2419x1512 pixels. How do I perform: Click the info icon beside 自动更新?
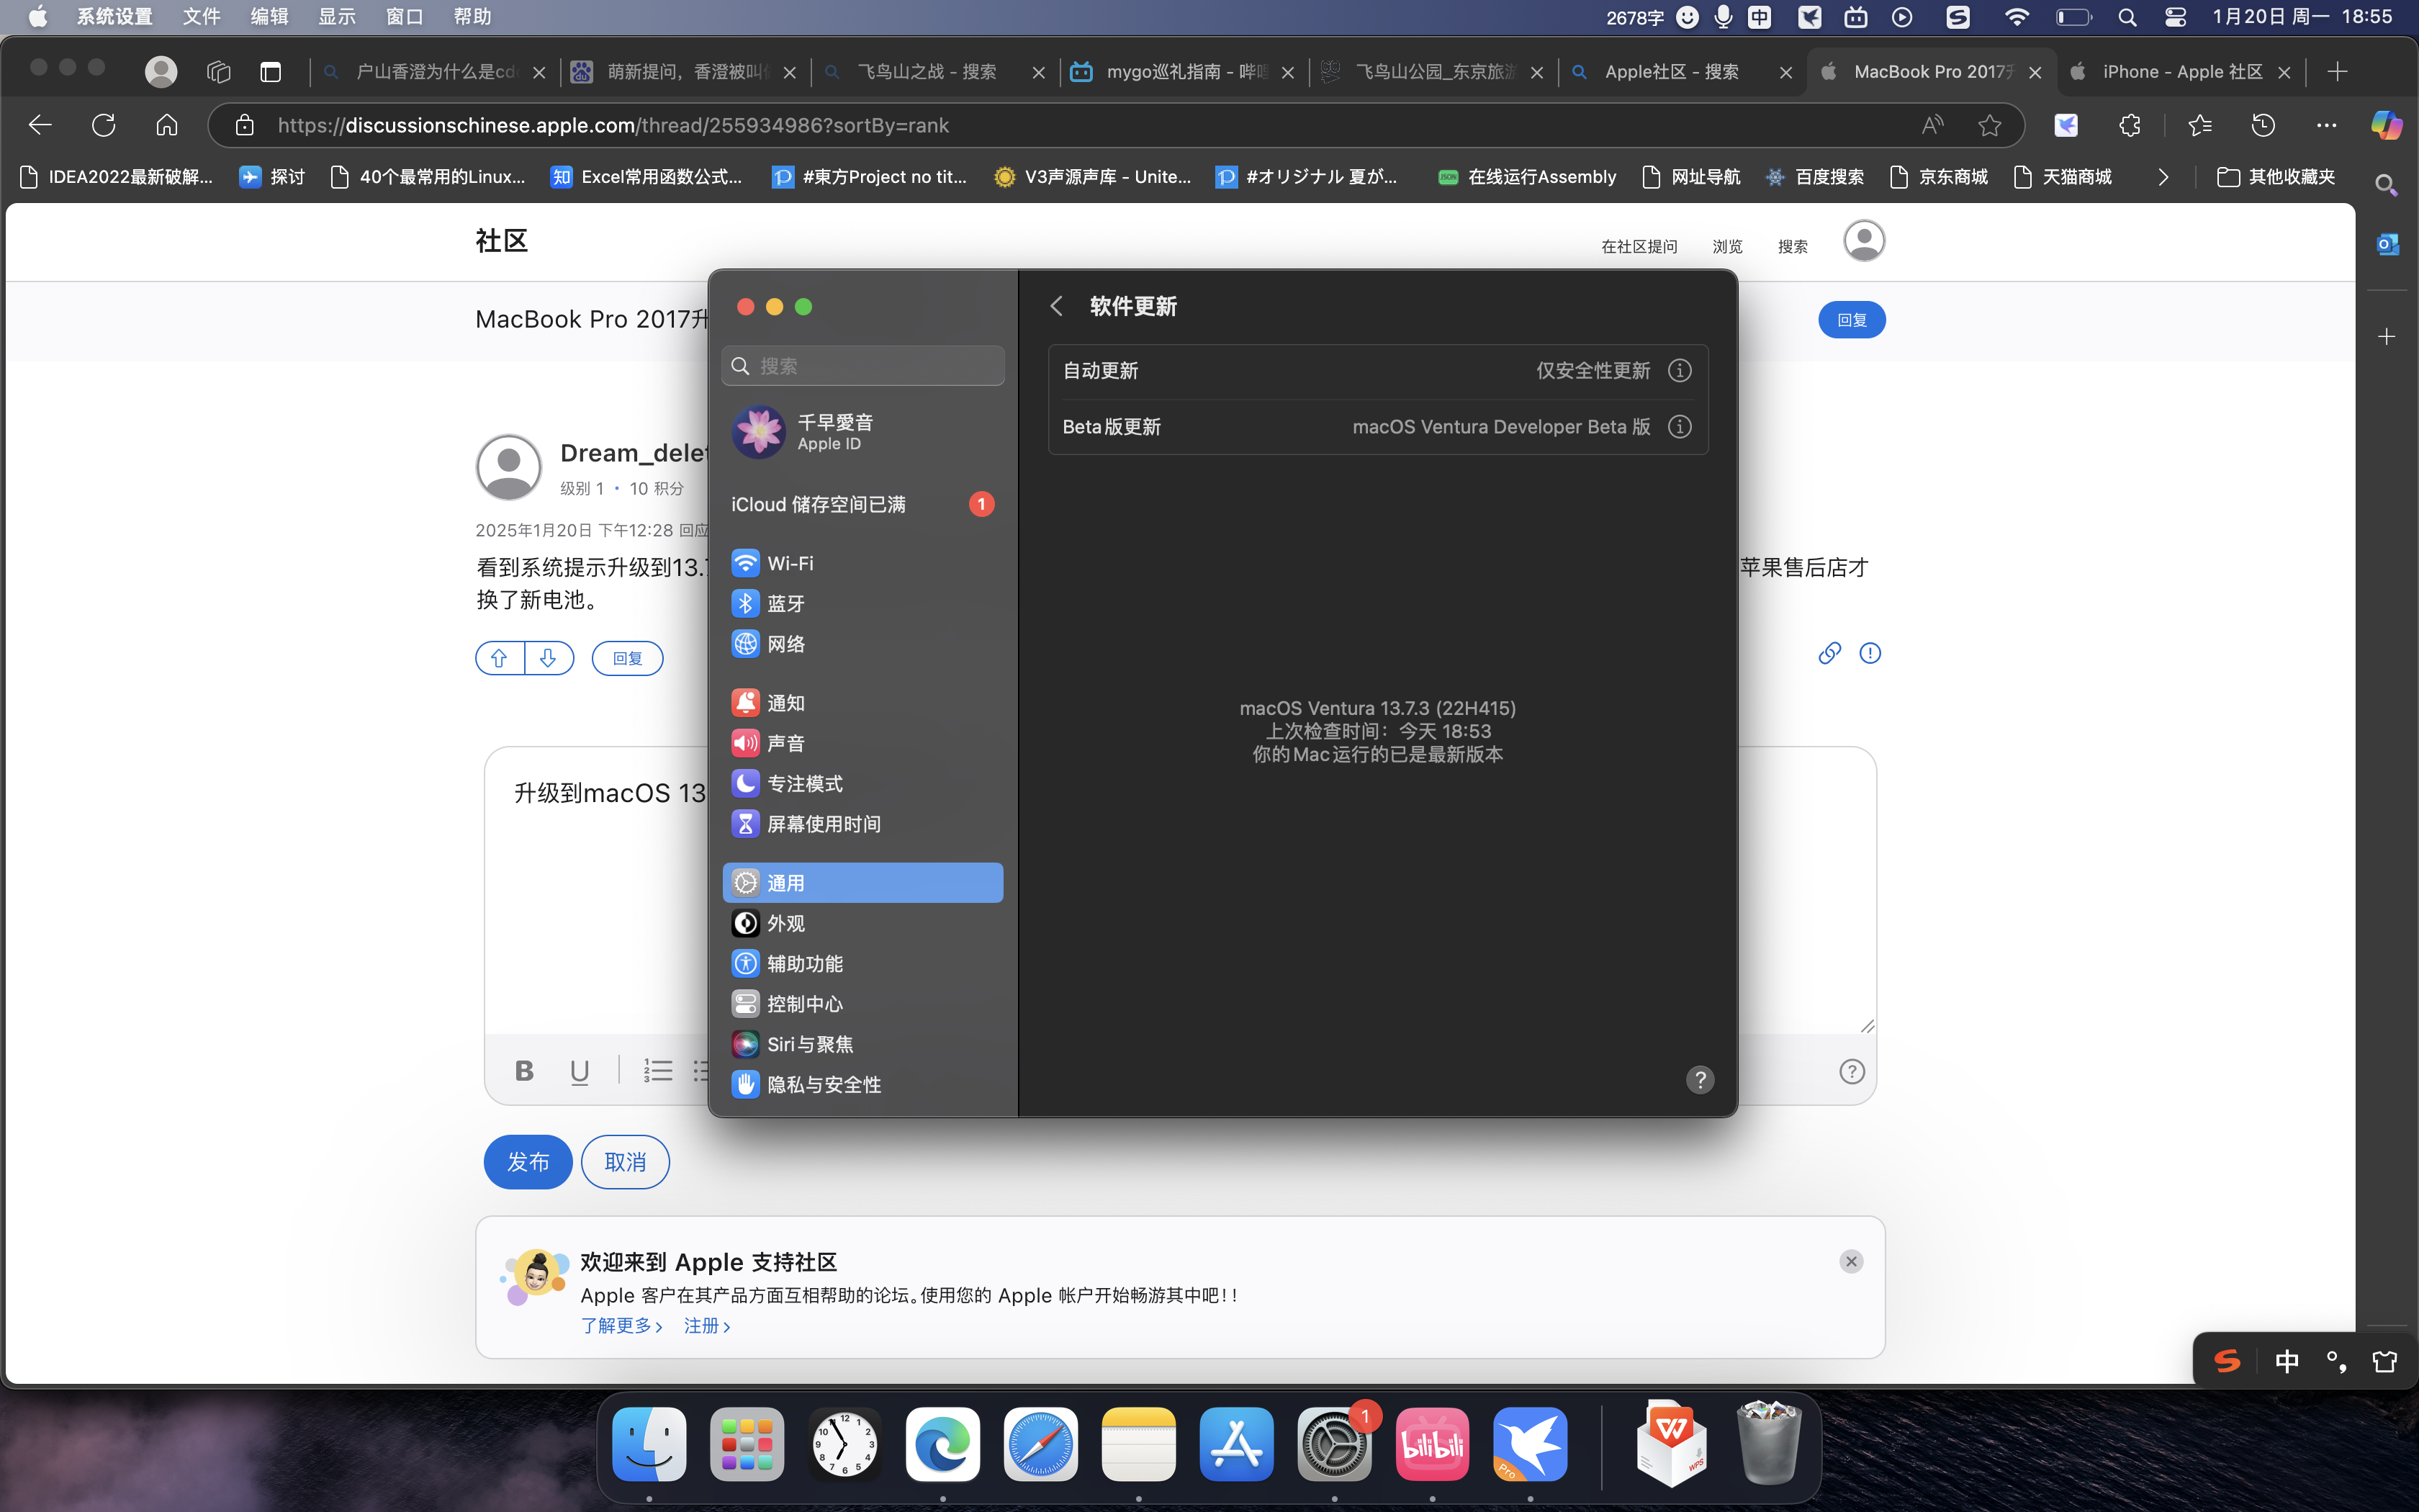[x=1680, y=371]
